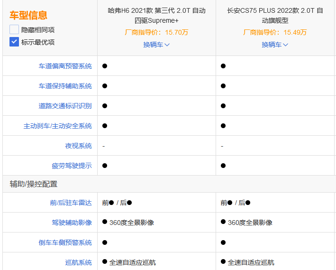
Task: Click the 厂商指导价 15.70万 price
Action: click(x=156, y=32)
